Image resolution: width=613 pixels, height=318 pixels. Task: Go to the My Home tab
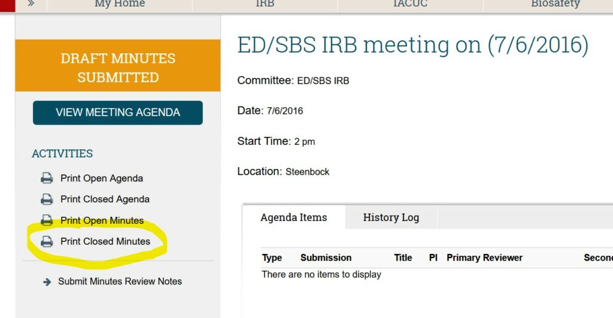[120, 4]
